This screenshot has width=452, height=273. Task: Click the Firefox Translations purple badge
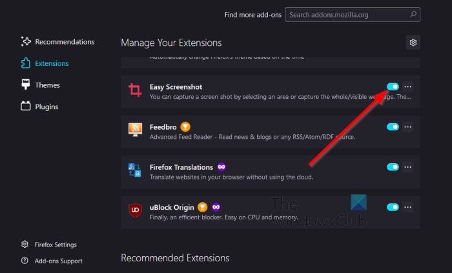[x=221, y=167]
